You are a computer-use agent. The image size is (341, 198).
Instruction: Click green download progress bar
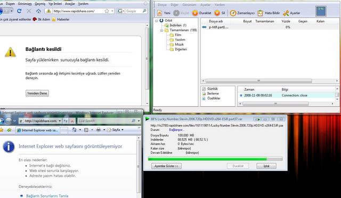pyautogui.click(x=215, y=159)
